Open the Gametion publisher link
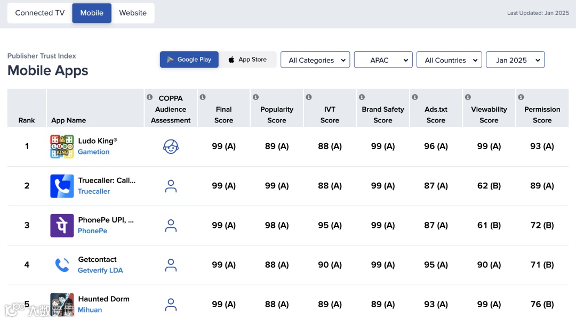 tap(94, 152)
